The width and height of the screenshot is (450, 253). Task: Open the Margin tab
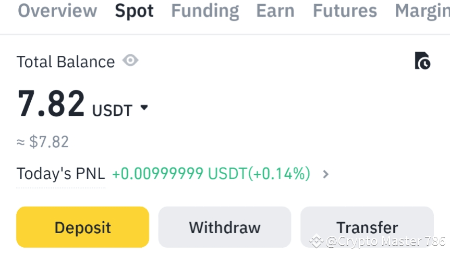click(422, 11)
